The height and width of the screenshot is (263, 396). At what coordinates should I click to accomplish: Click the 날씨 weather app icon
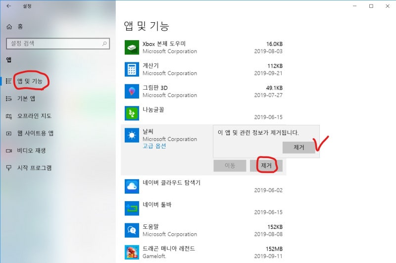click(132, 135)
